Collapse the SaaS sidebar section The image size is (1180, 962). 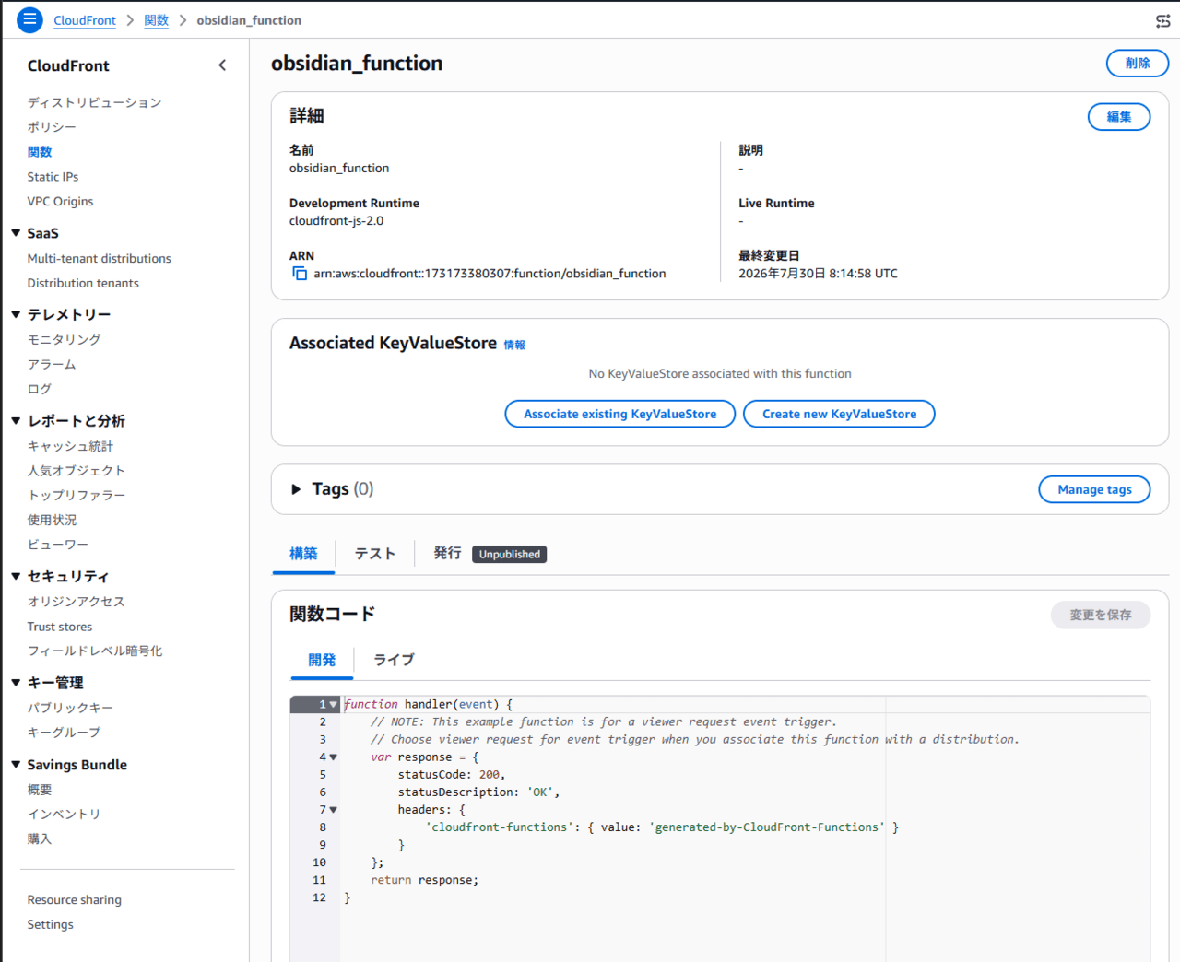point(16,233)
